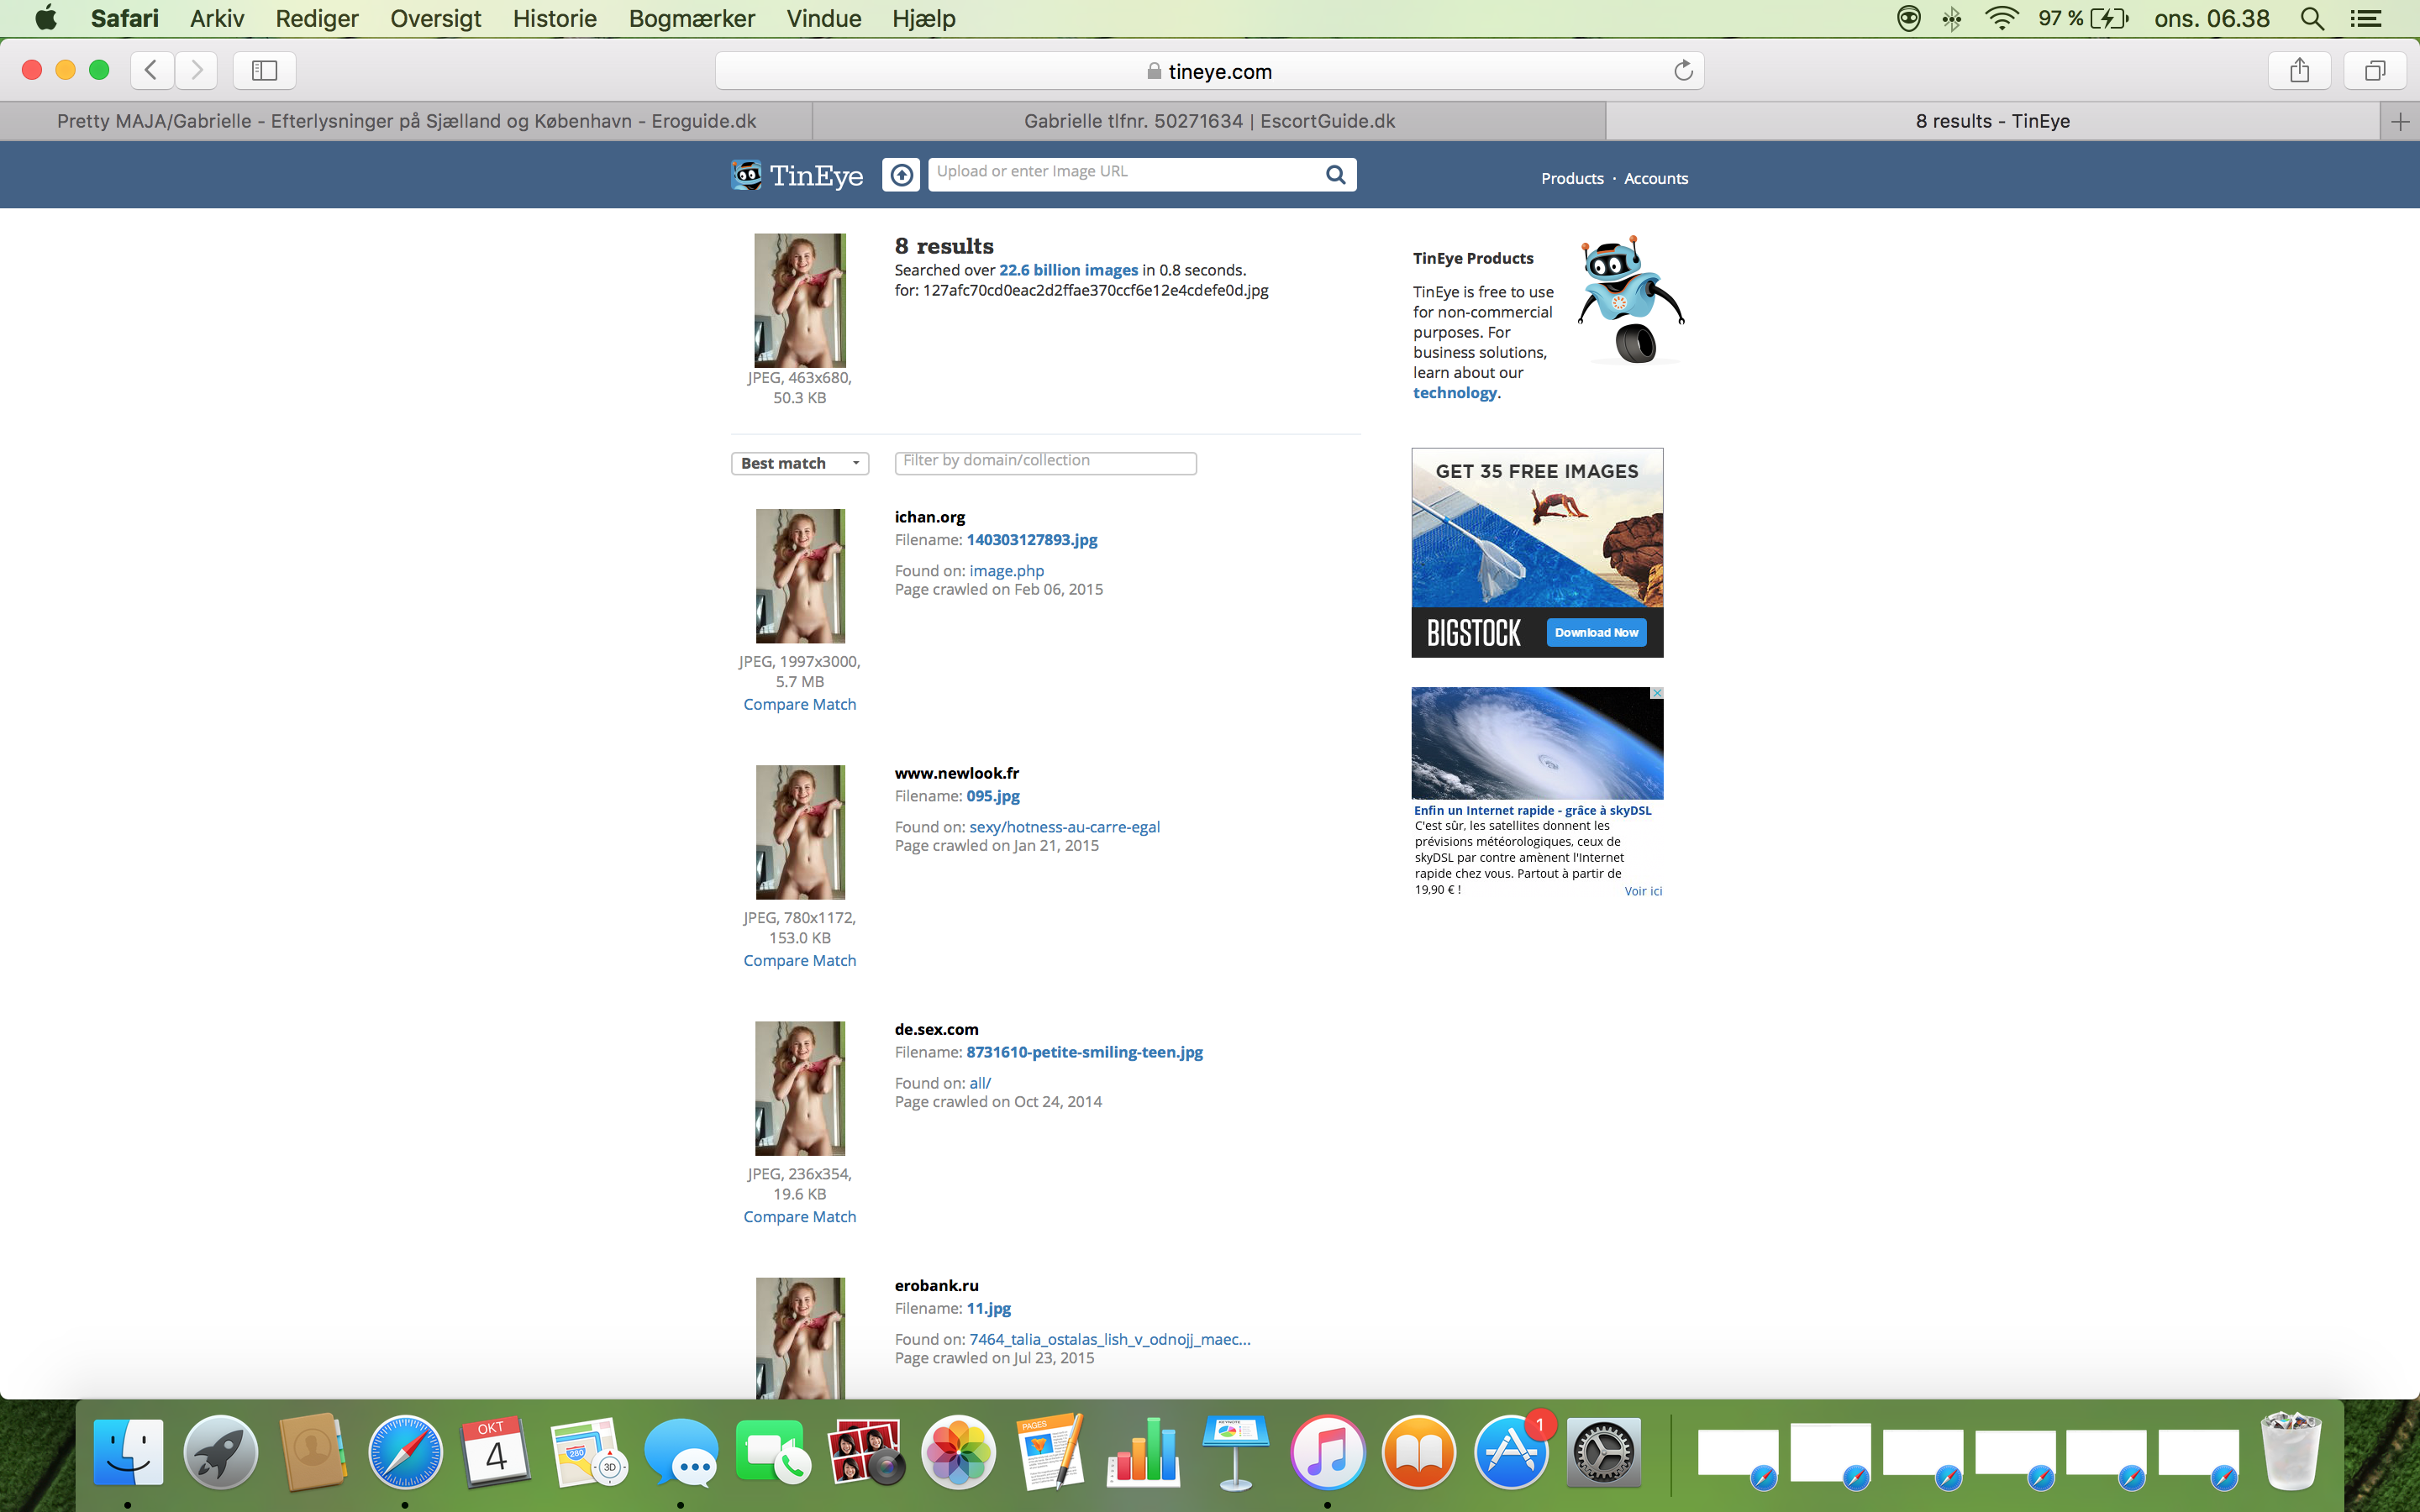Open Maps from the Dock
2420x1512 pixels.
588,1452
